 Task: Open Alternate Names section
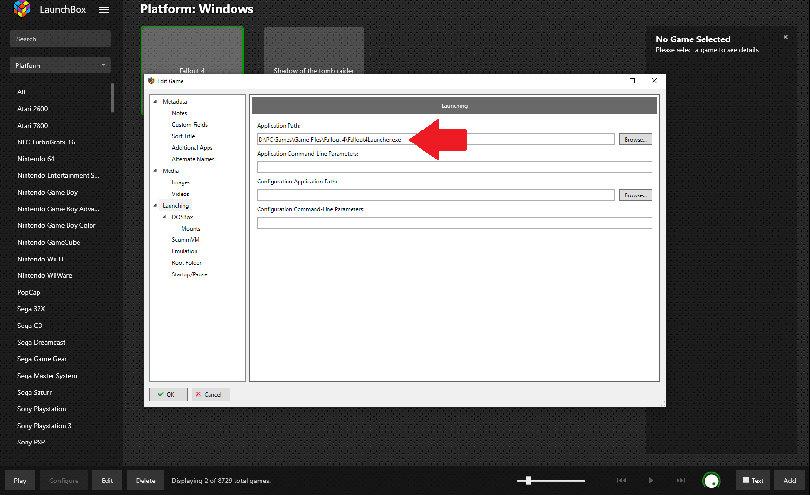pos(193,159)
